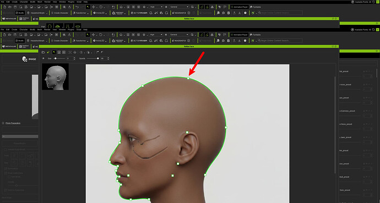Click Open Project folder icon in front window toolbar

point(10,35)
